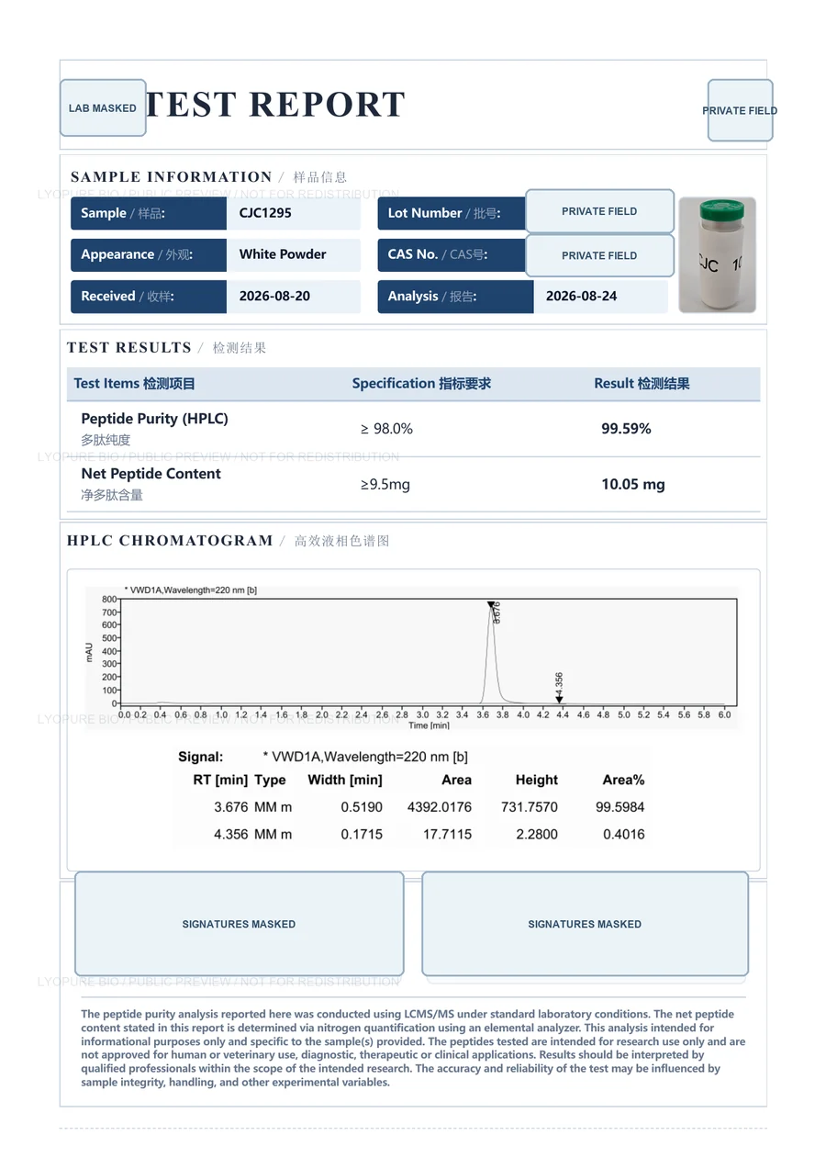Click the Sample value CJC1295
The height and width of the screenshot is (1169, 826).
(265, 213)
